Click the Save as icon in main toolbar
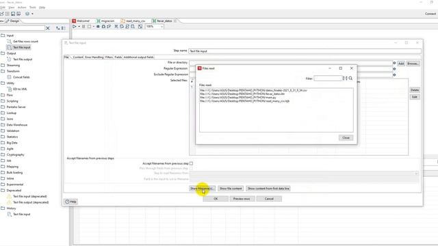438x246 pixels. [18, 14]
